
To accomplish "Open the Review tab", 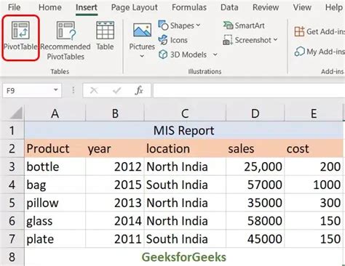I will pyautogui.click(x=266, y=7).
